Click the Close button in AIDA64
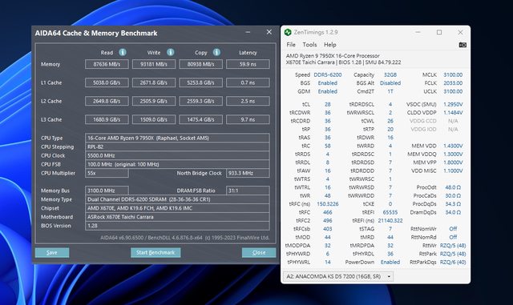This screenshot has height=305, width=513. (x=259, y=252)
